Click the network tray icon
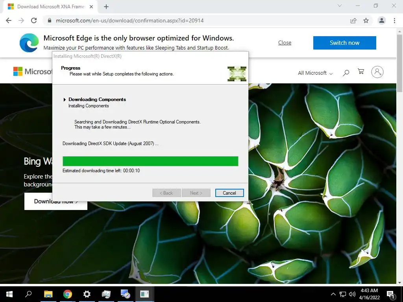 pyautogui.click(x=343, y=294)
